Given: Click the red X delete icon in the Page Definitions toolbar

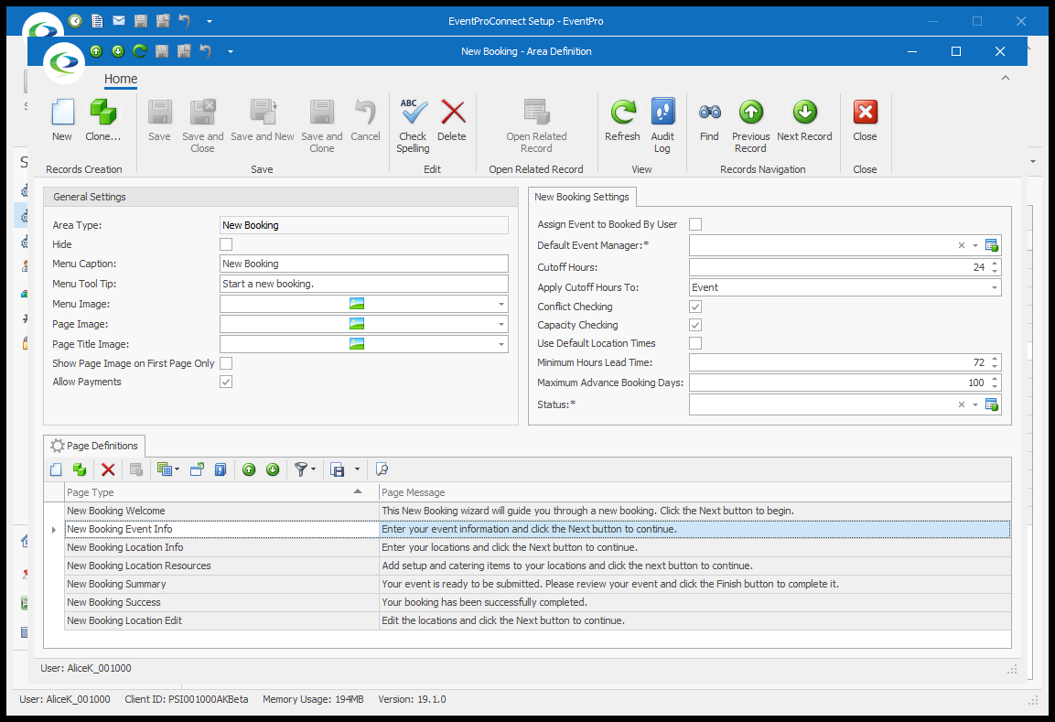Looking at the screenshot, I should pyautogui.click(x=108, y=469).
